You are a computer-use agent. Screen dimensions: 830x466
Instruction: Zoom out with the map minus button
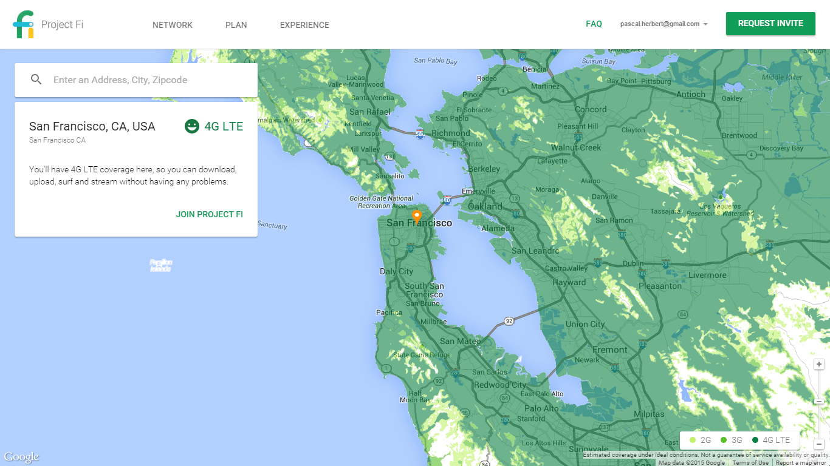(819, 444)
